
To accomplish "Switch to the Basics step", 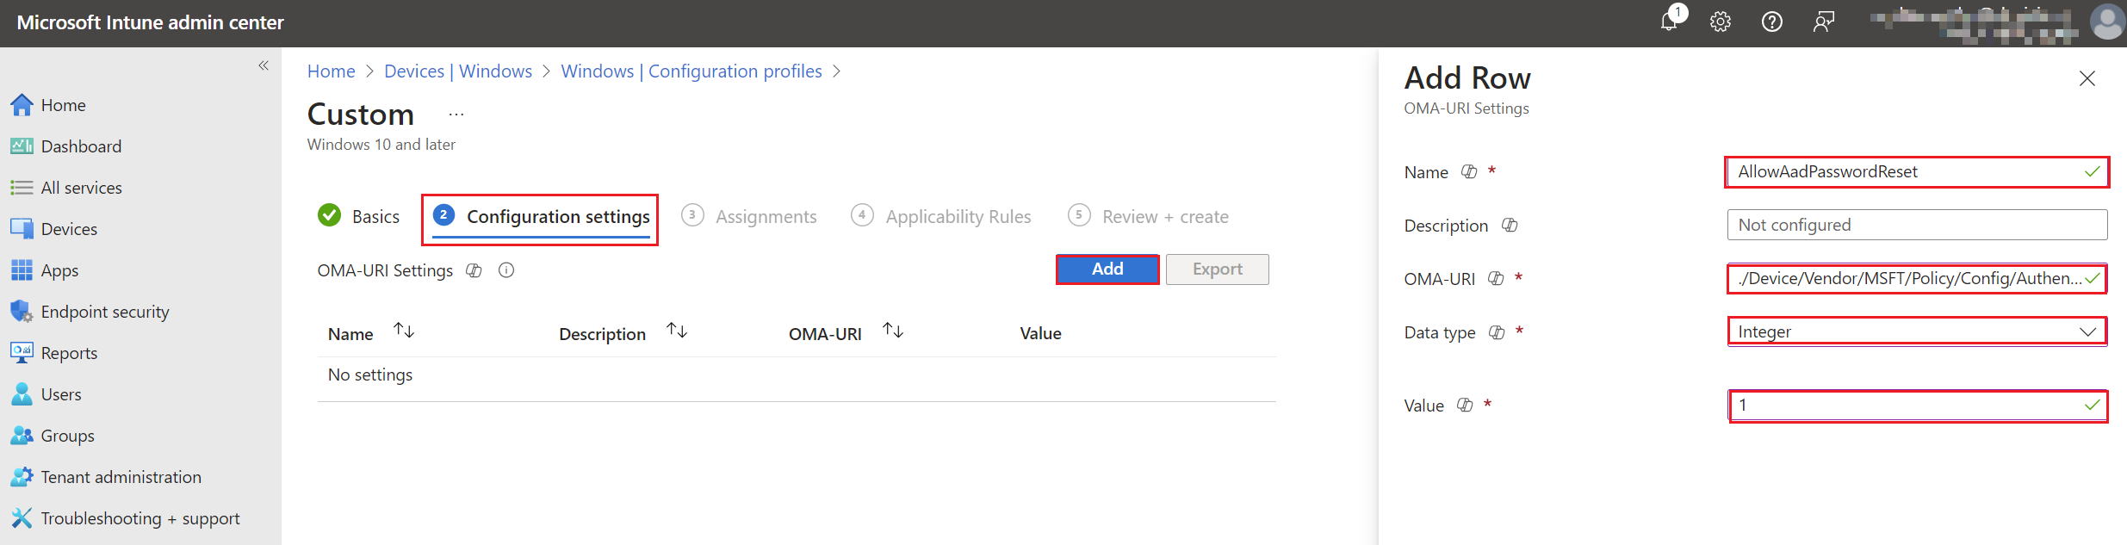I will click(x=359, y=216).
